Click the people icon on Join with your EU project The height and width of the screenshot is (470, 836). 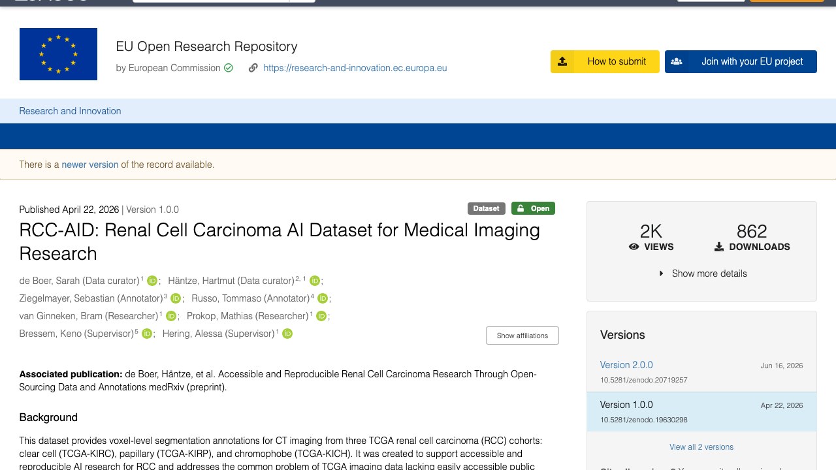click(x=677, y=61)
